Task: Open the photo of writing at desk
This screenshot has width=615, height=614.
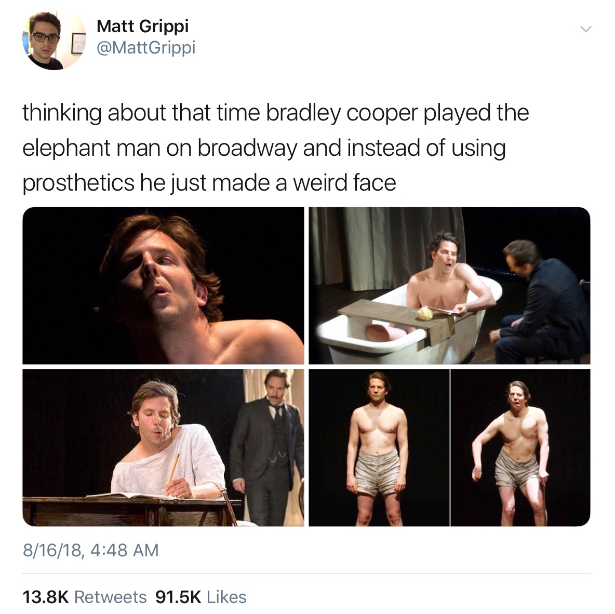Action: coord(163,447)
